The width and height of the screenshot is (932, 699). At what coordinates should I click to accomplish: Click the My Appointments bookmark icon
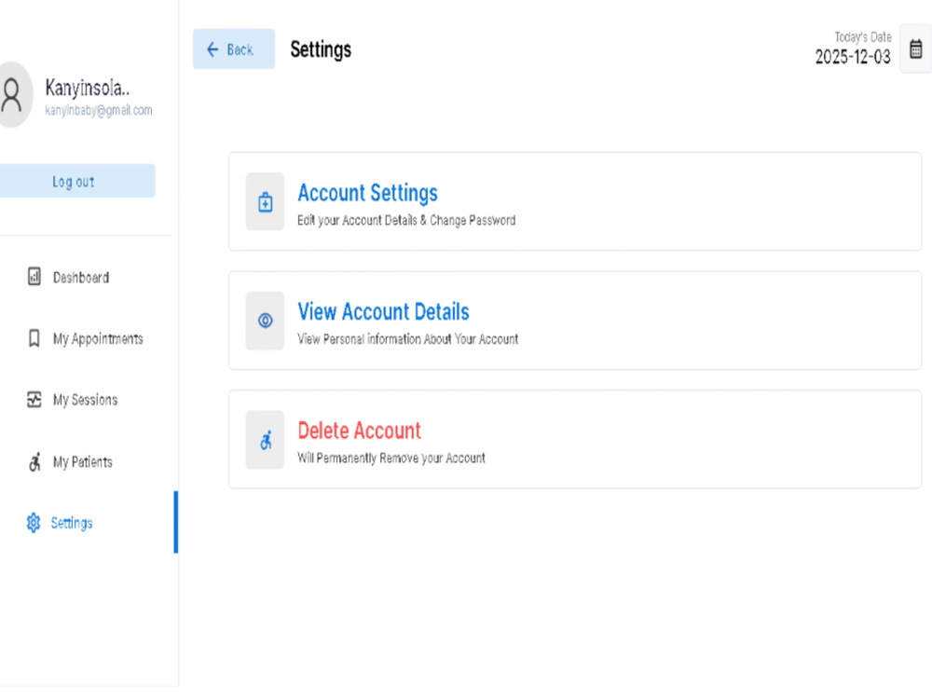coord(34,338)
